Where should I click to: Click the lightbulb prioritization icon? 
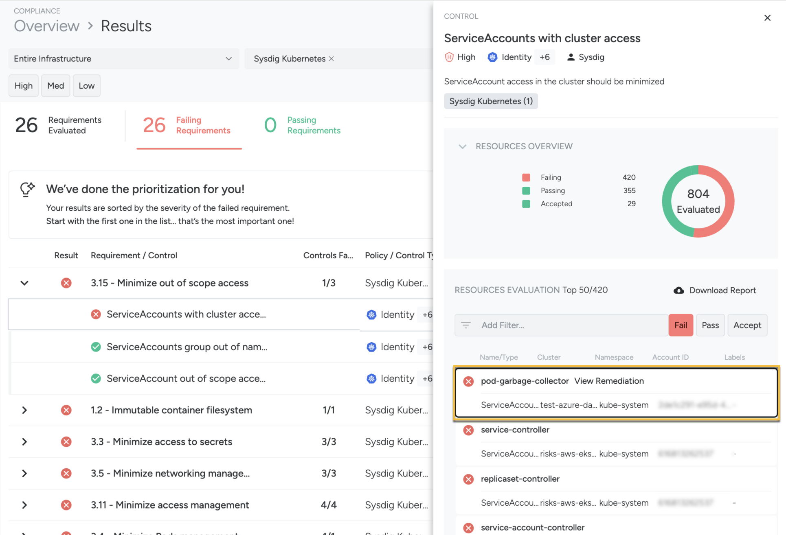click(27, 189)
